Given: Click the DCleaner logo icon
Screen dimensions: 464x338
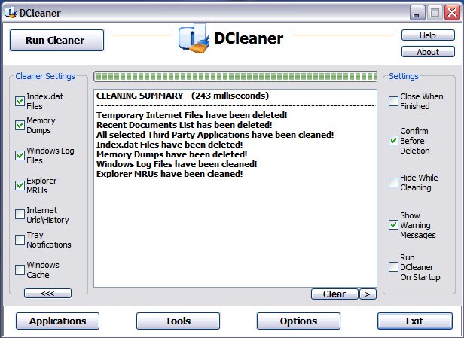Looking at the screenshot, I should point(193,38).
